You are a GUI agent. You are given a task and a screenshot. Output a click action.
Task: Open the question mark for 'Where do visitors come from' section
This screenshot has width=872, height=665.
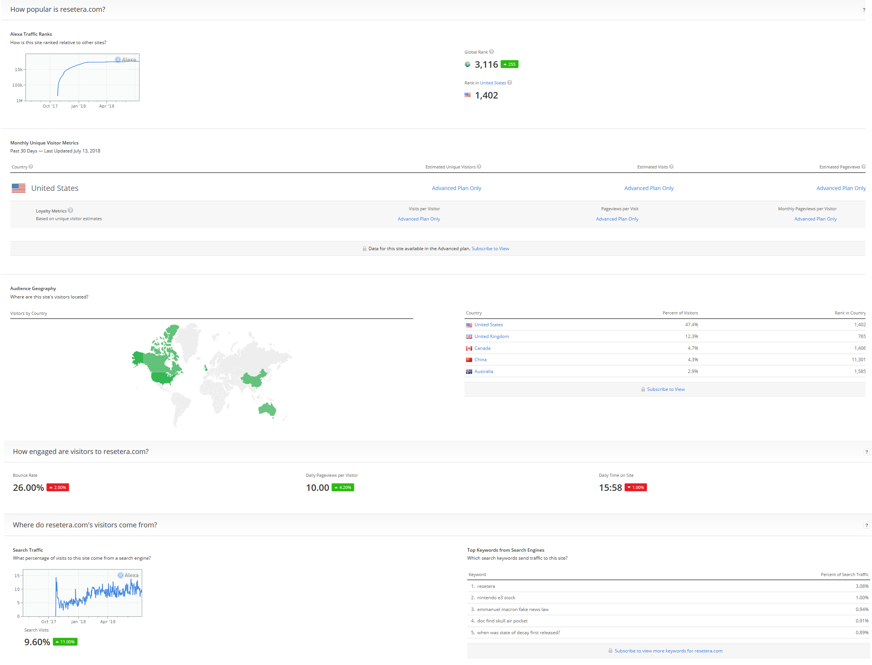click(x=866, y=525)
